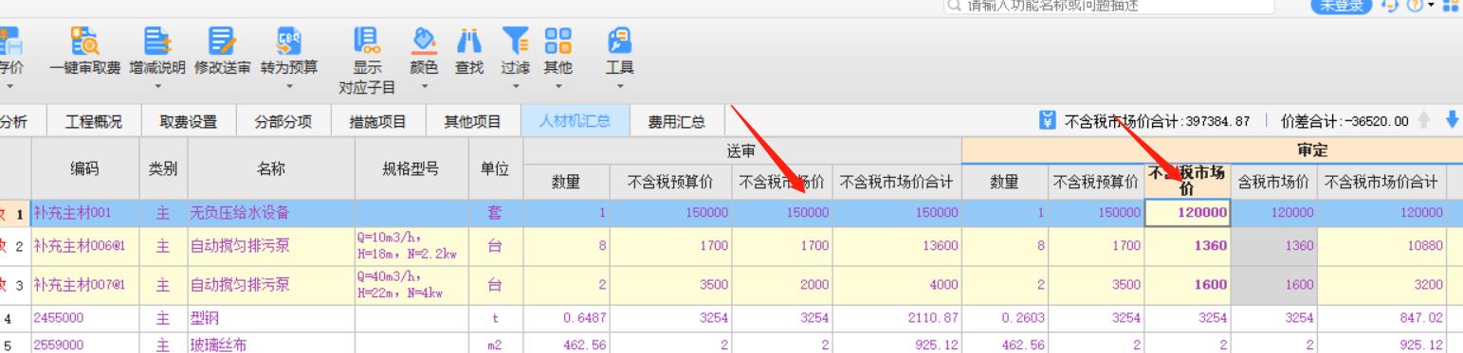Viewport: 1463px width, 353px height.
Task: Click 审定 total cell 847.02
Action: coord(1381,320)
